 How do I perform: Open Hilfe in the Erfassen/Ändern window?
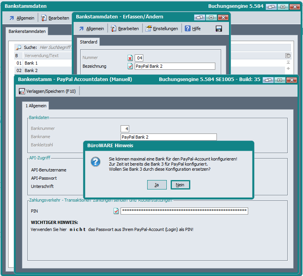pyautogui.click(x=193, y=29)
